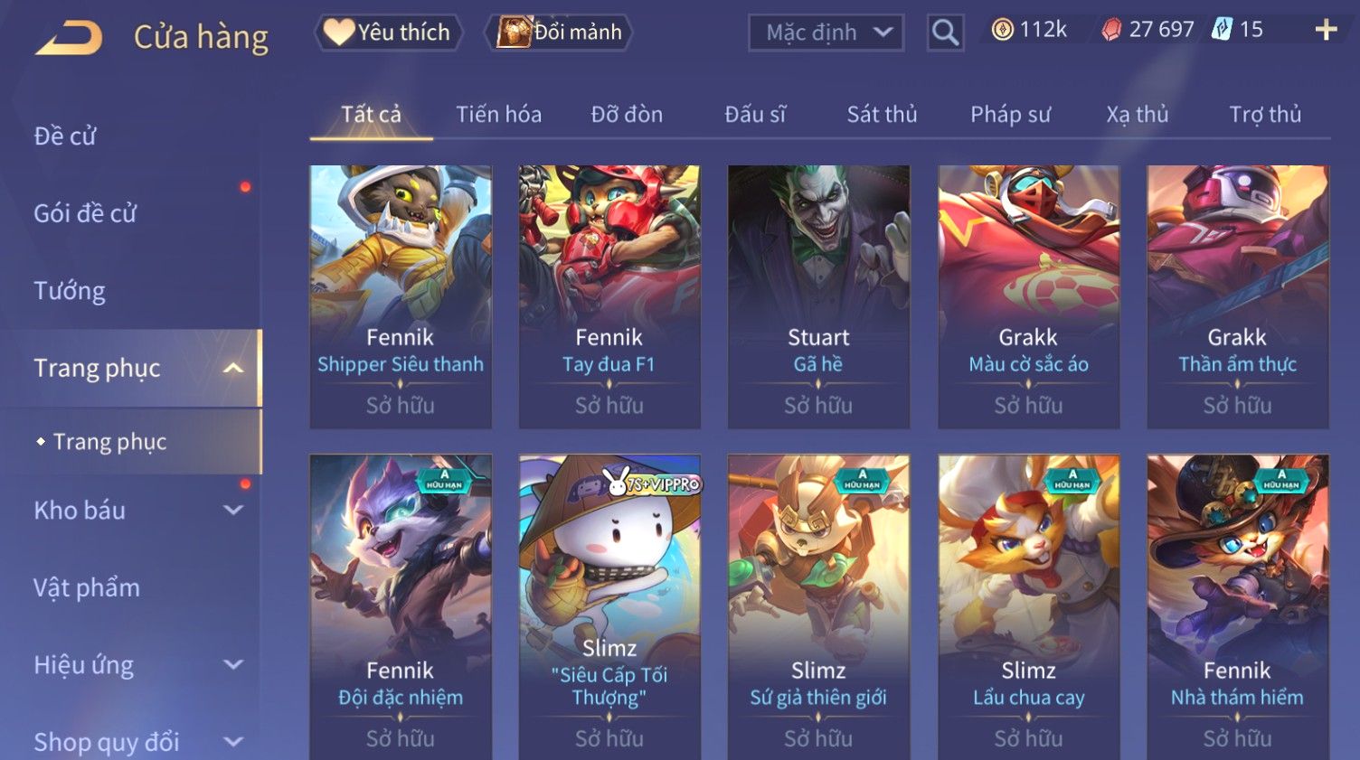Image resolution: width=1360 pixels, height=760 pixels.
Task: Collapse the Trang phục sidebar section
Action: point(233,368)
